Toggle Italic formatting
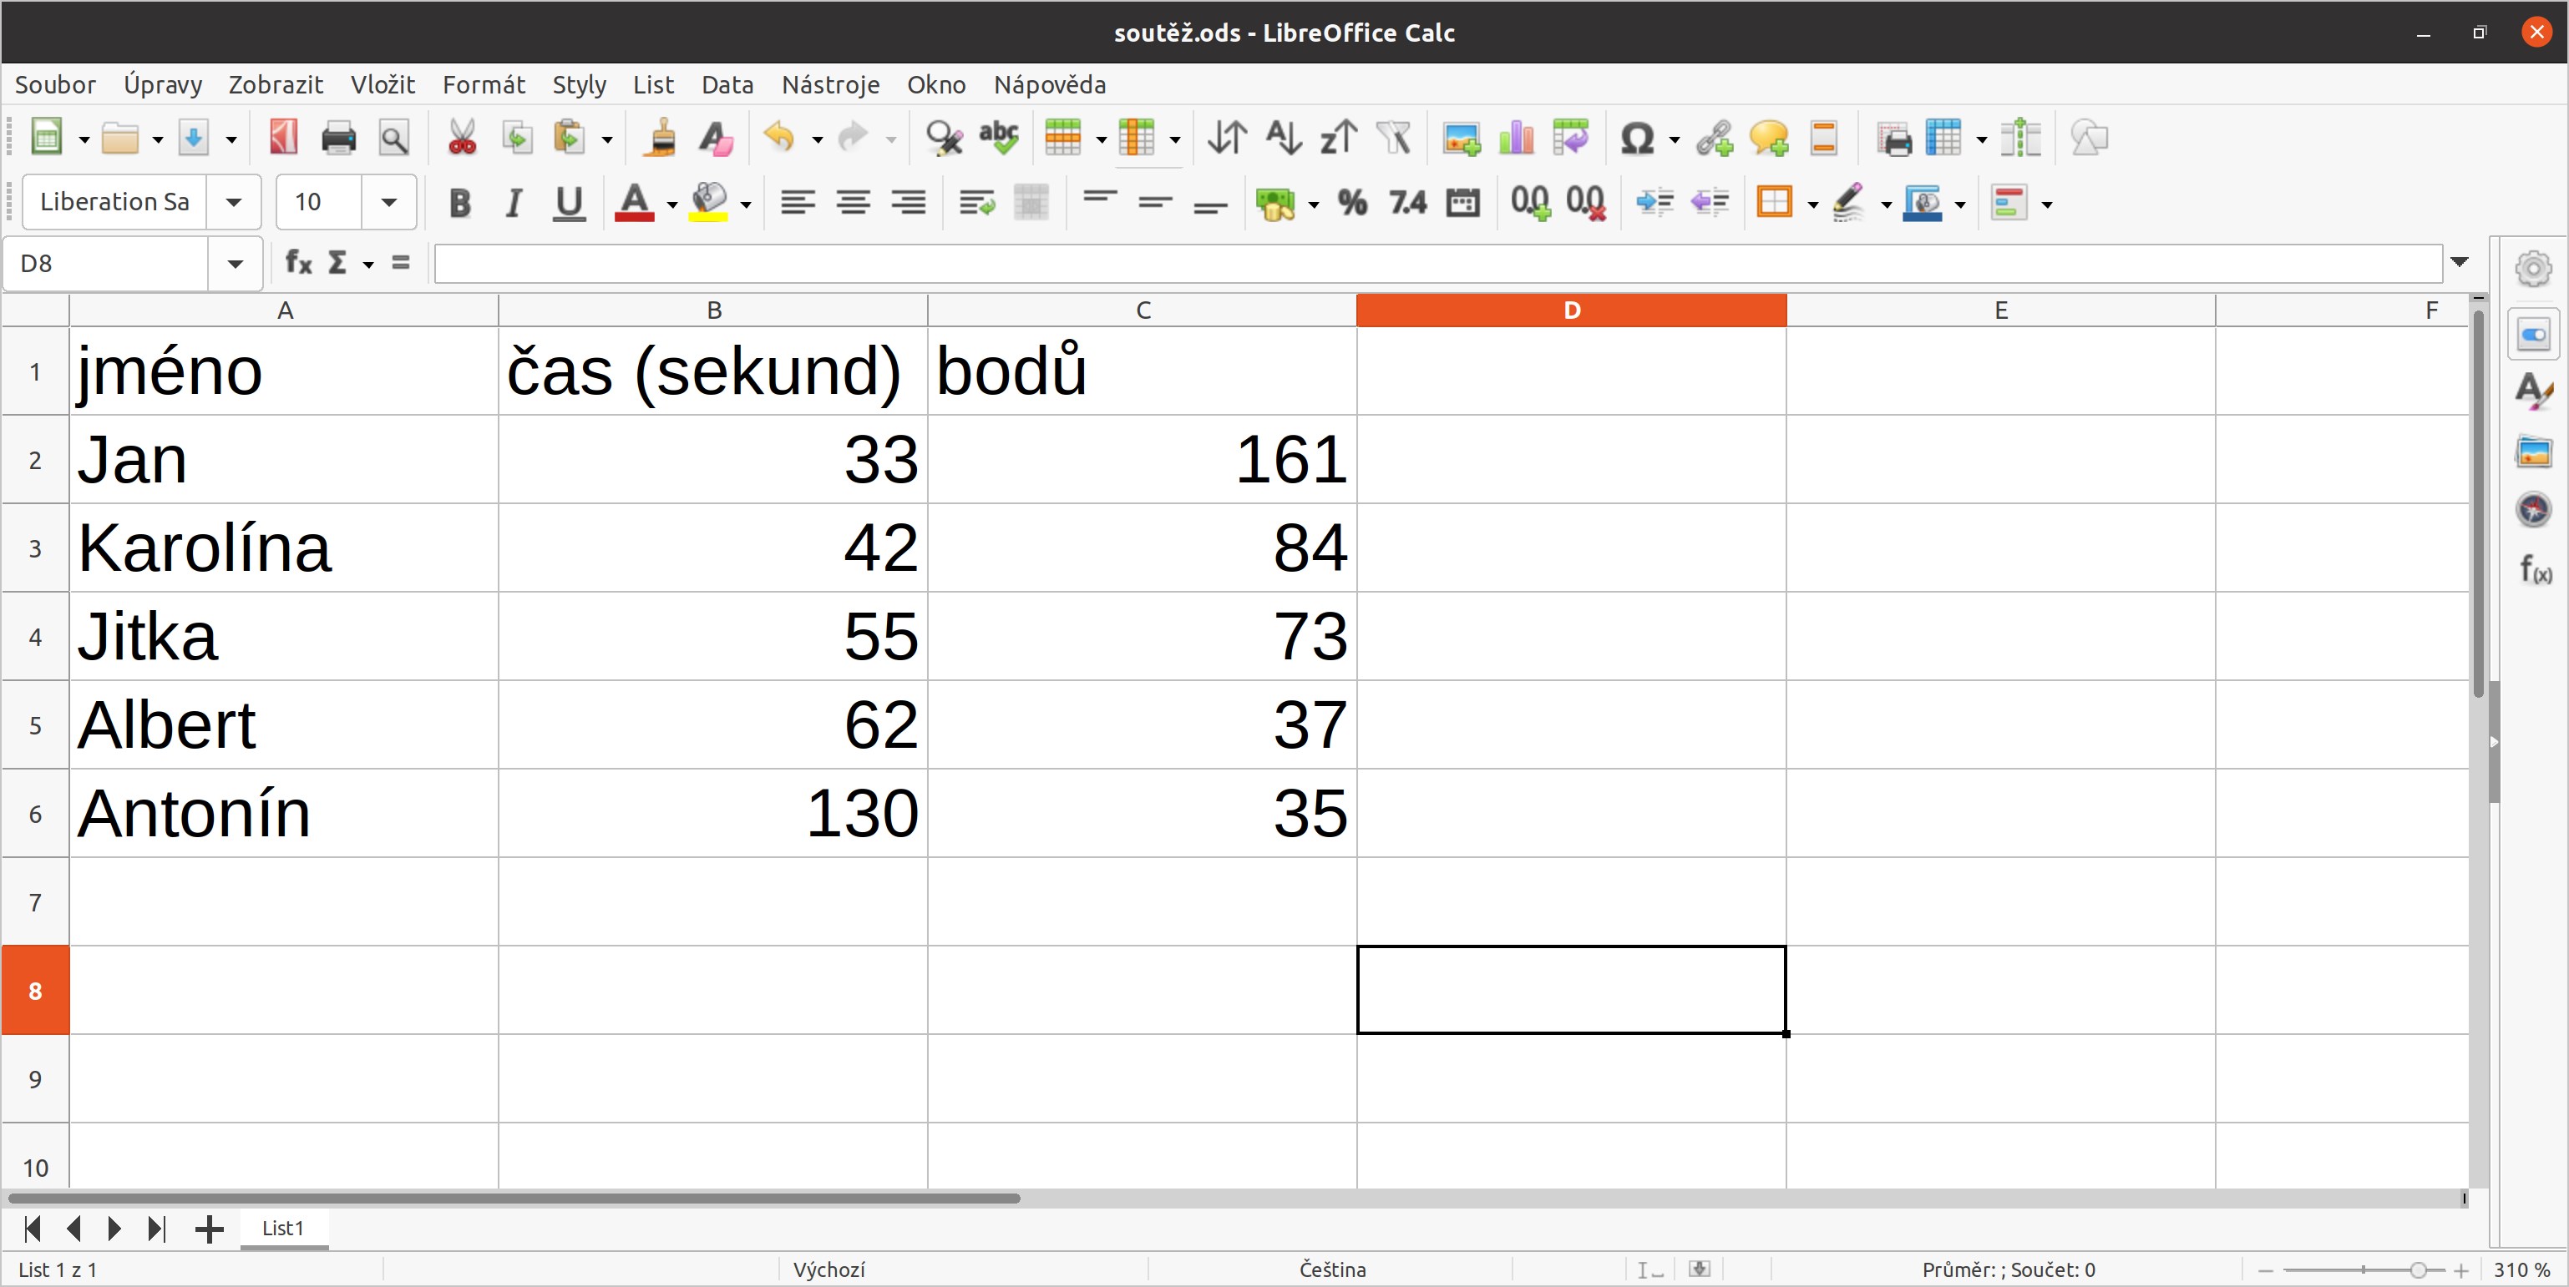Image resolution: width=2569 pixels, height=1287 pixels. pos(514,204)
